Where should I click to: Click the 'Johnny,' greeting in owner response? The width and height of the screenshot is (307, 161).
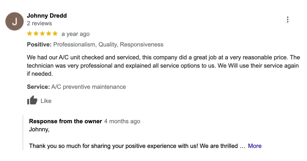click(x=39, y=129)
